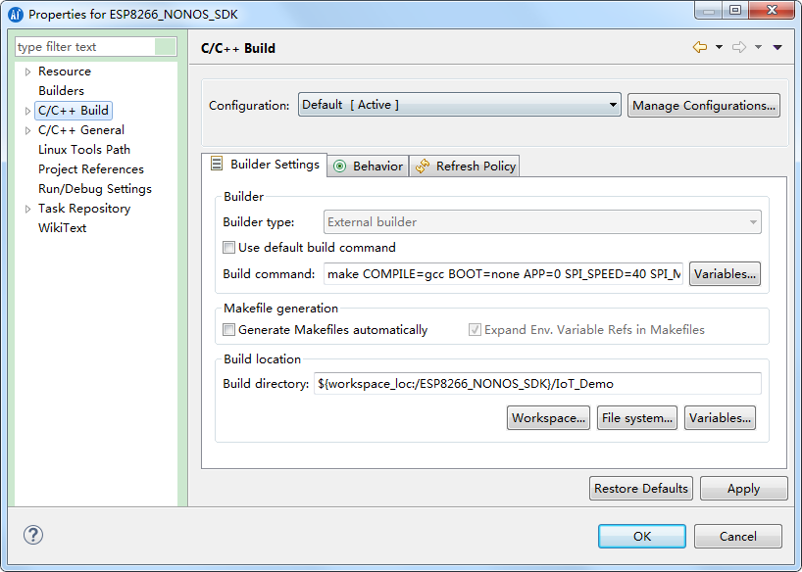Viewport: 802px width, 572px height.
Task: Click the Apply button
Action: click(744, 488)
